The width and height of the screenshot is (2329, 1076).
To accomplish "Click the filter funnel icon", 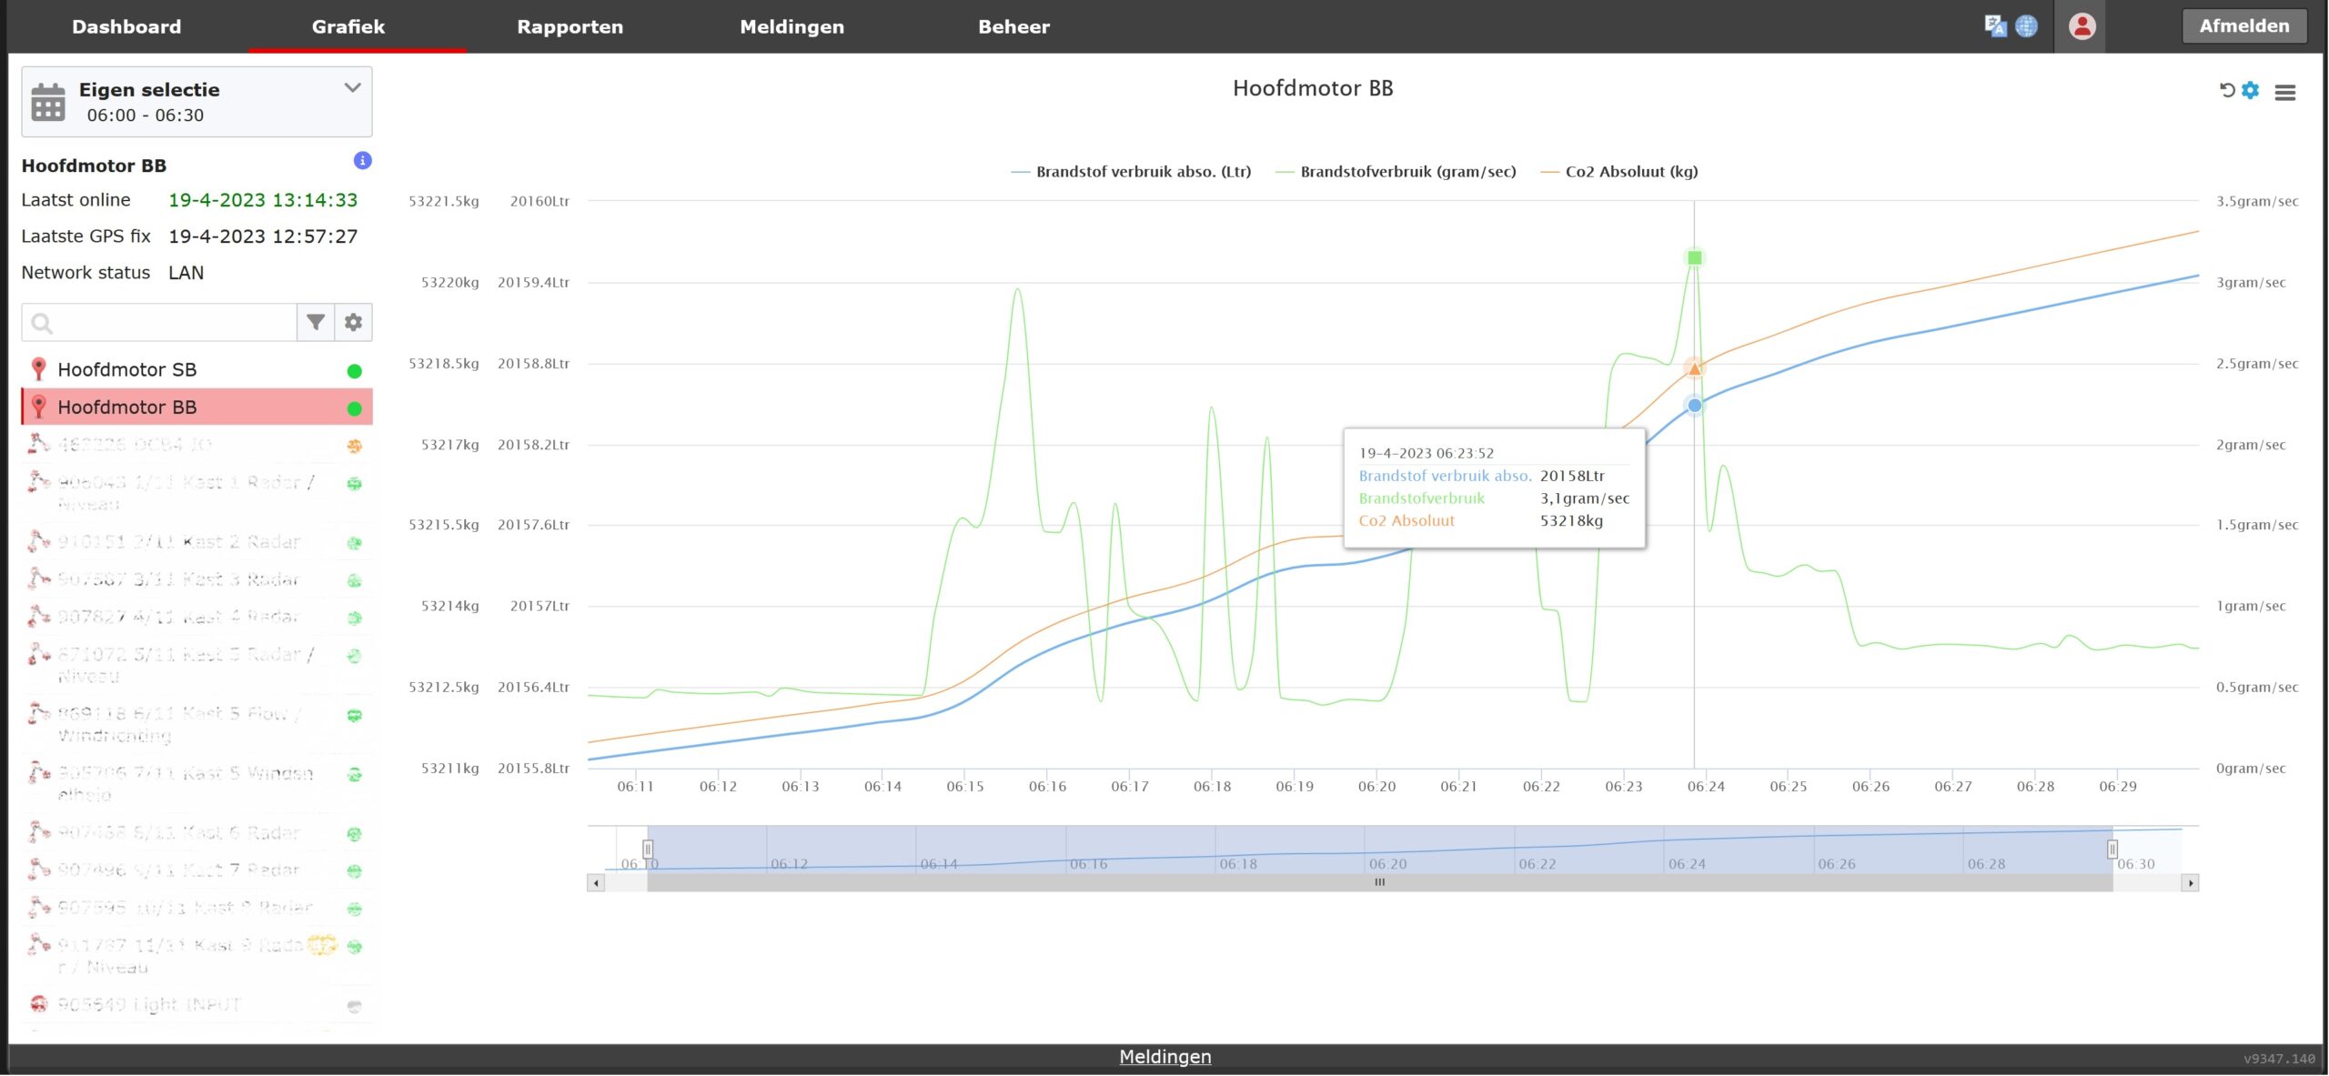I will [x=316, y=322].
